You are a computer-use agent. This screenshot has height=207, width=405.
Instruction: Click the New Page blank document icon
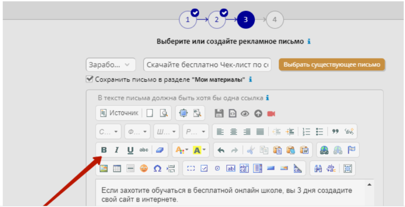click(150, 113)
